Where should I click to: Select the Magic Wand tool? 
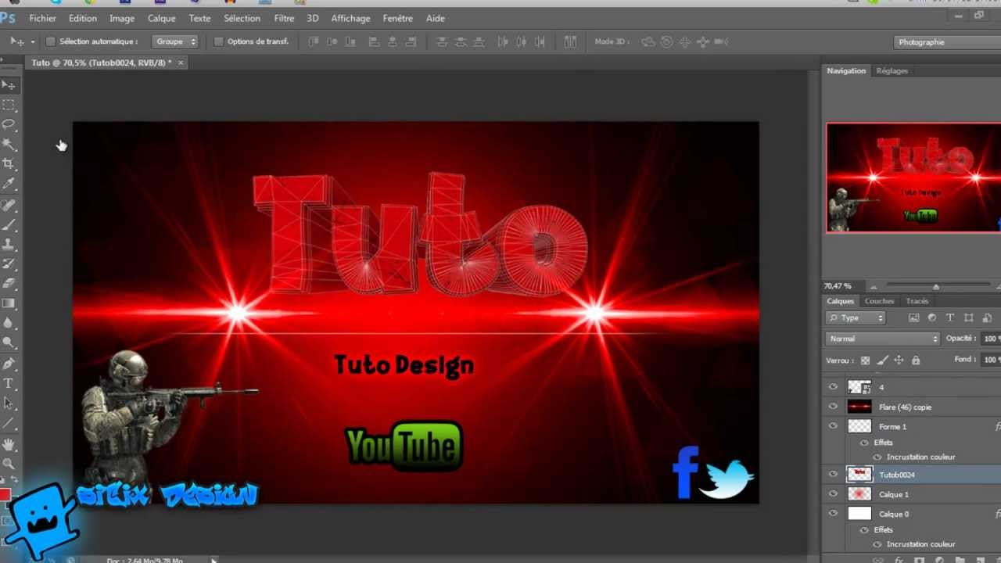9,144
